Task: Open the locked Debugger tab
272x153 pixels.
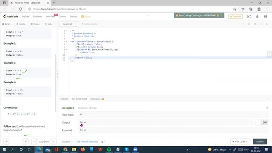Action: (97, 99)
